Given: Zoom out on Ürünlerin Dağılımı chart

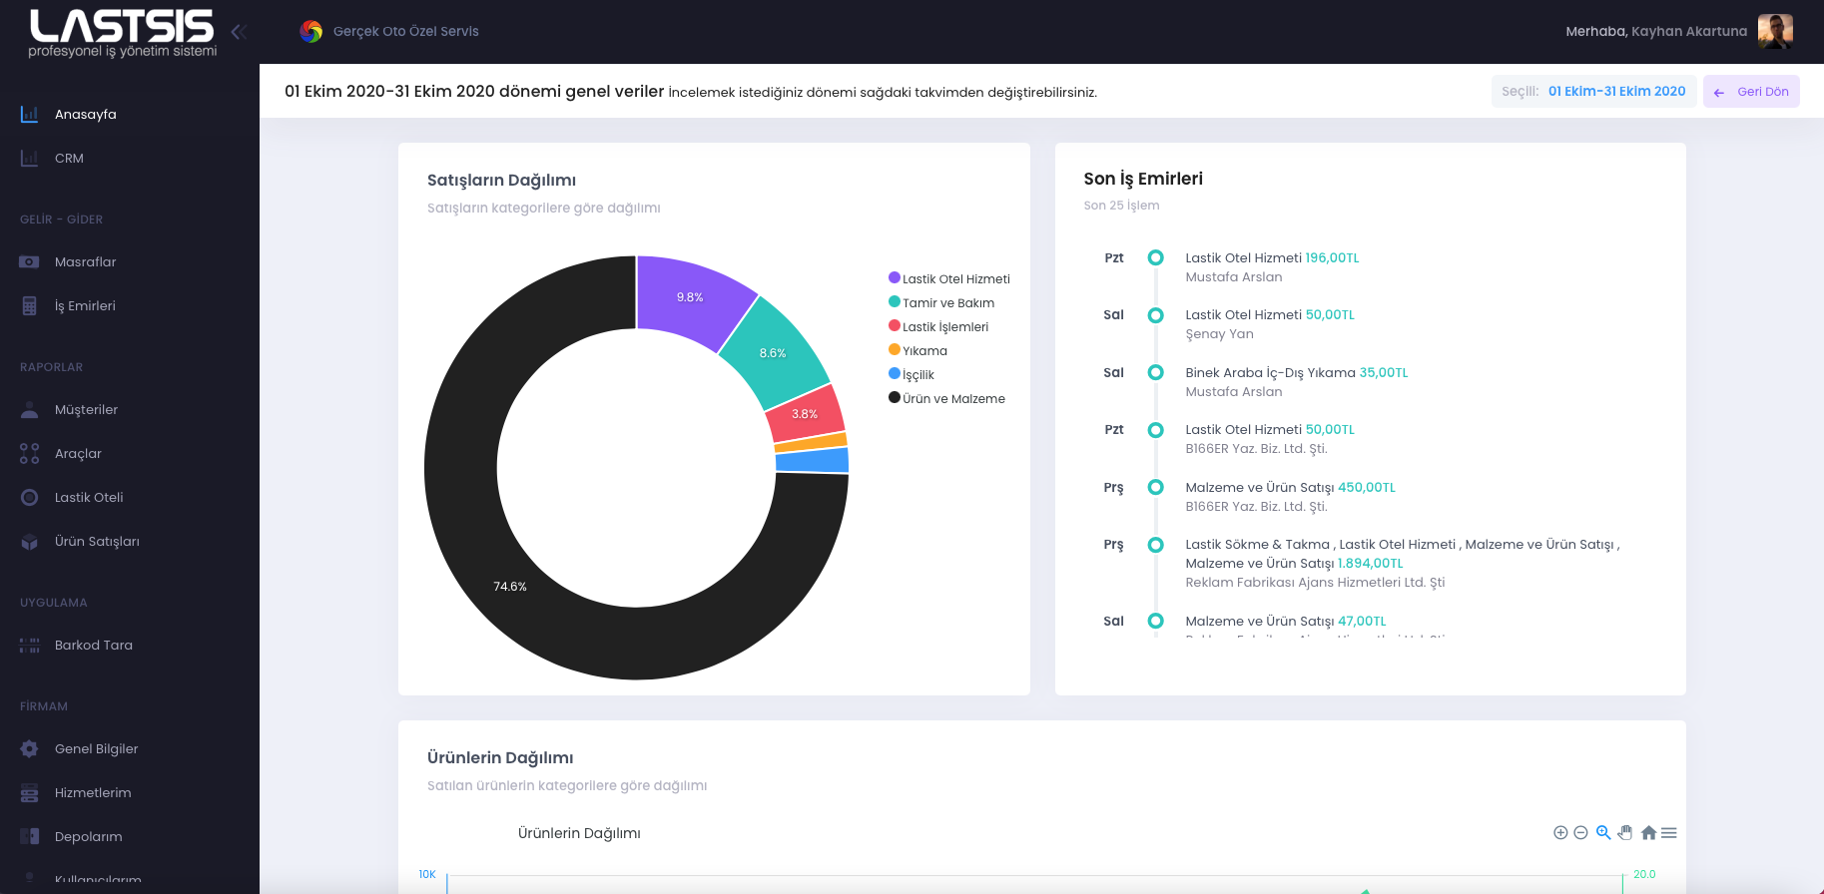Looking at the screenshot, I should click(x=1580, y=832).
